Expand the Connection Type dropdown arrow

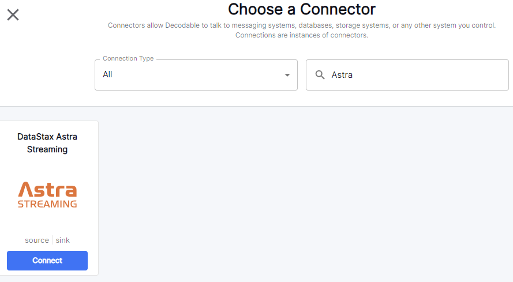287,75
